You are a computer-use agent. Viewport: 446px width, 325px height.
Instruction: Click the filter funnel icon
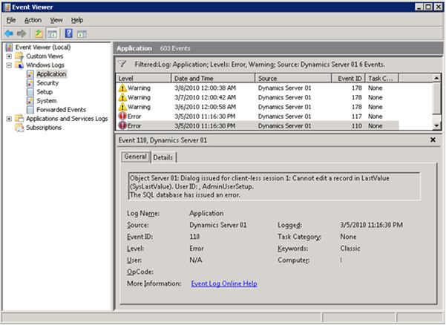[x=122, y=65]
